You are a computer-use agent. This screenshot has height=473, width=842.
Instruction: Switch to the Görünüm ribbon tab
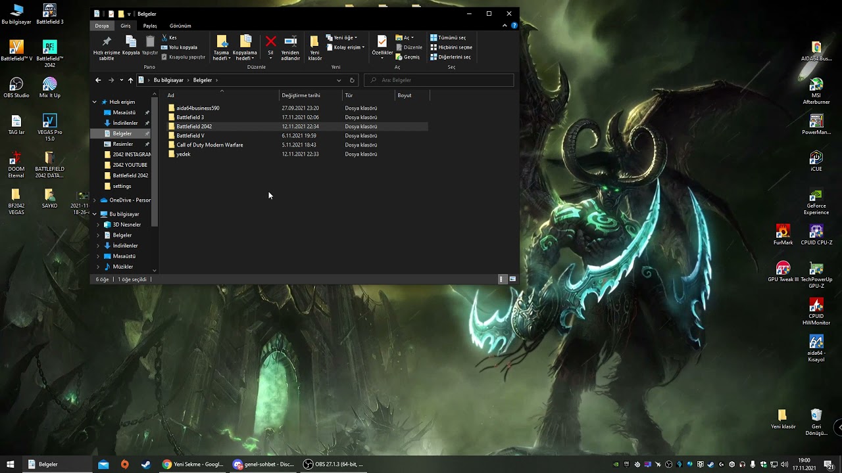tap(180, 26)
